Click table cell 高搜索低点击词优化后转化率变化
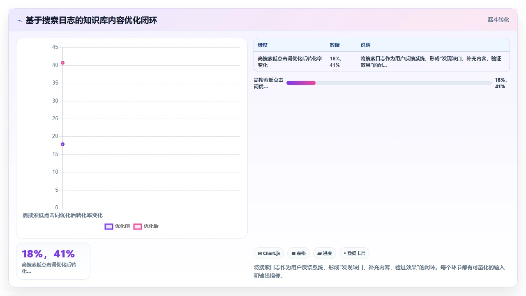The width and height of the screenshot is (526, 296). tap(290, 62)
